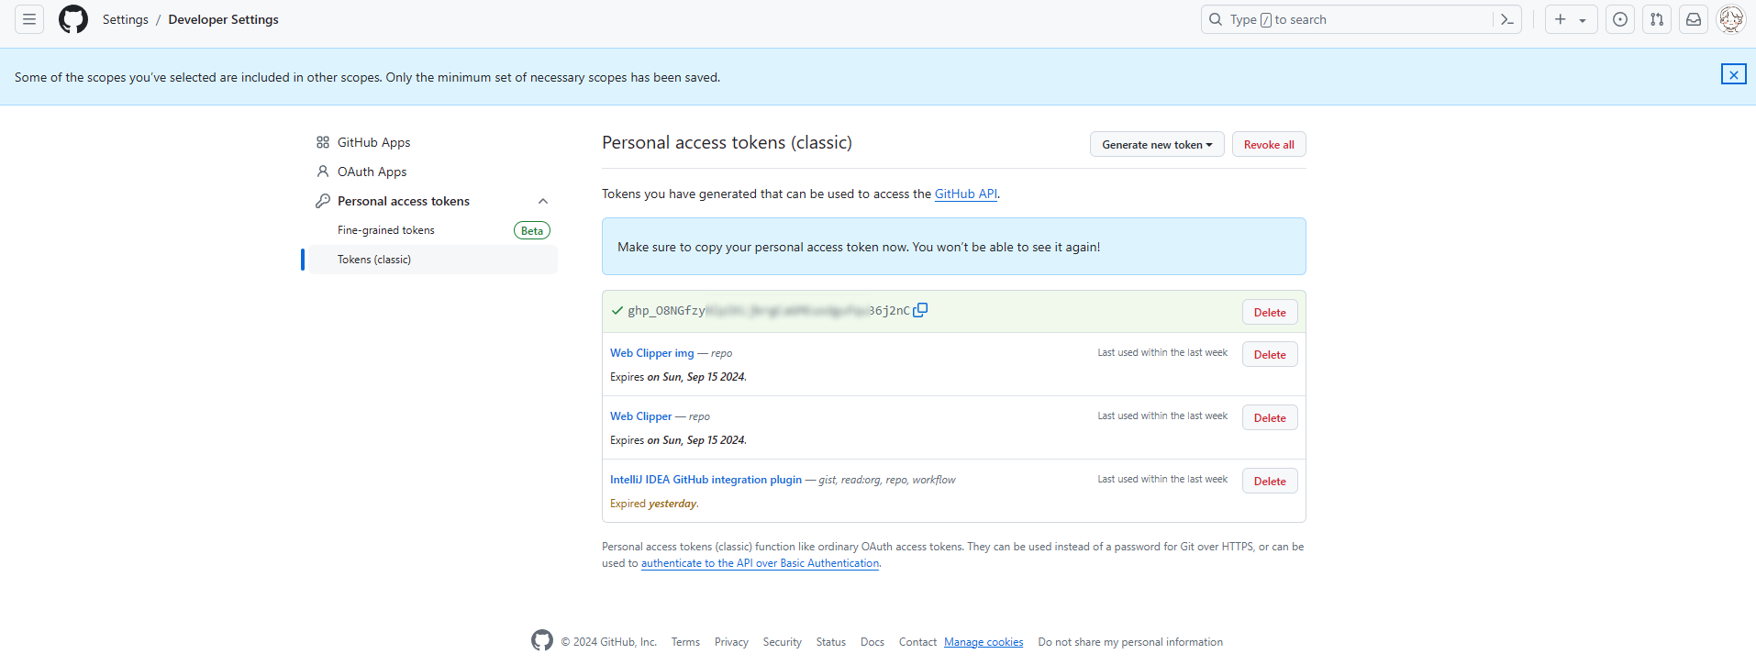Focus the Type / to search field
Viewport: 1756px width, 665px height.
point(1347,19)
